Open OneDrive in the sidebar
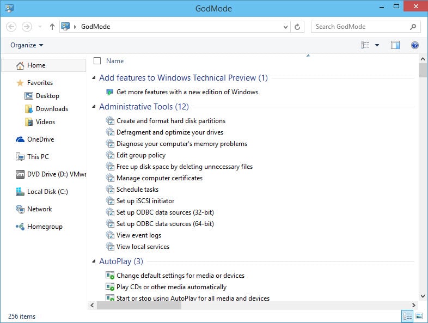Viewport: 428px width, 323px height. (40, 139)
